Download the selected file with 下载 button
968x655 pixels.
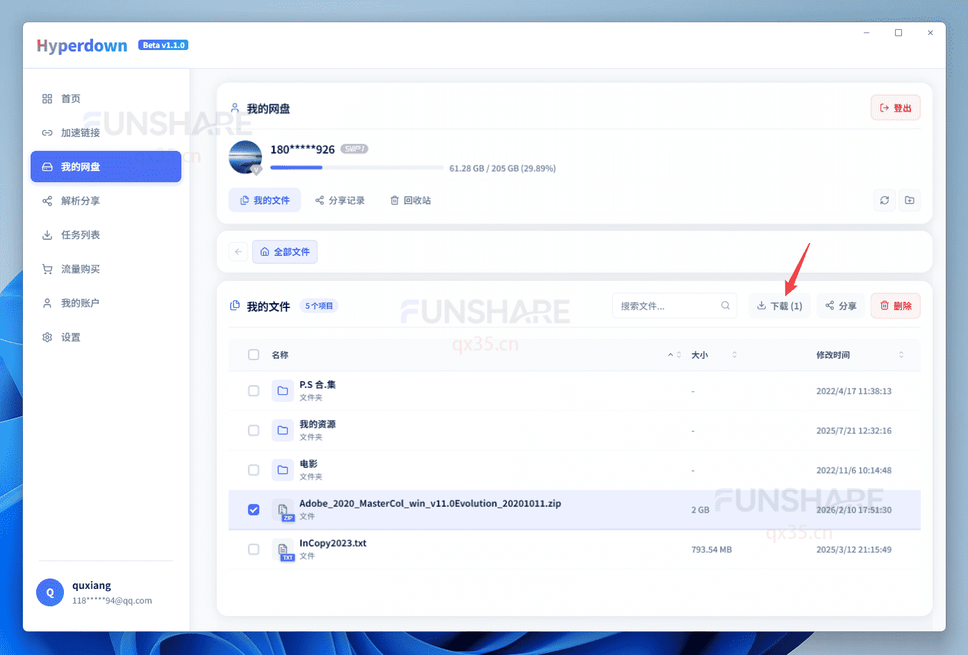(779, 305)
